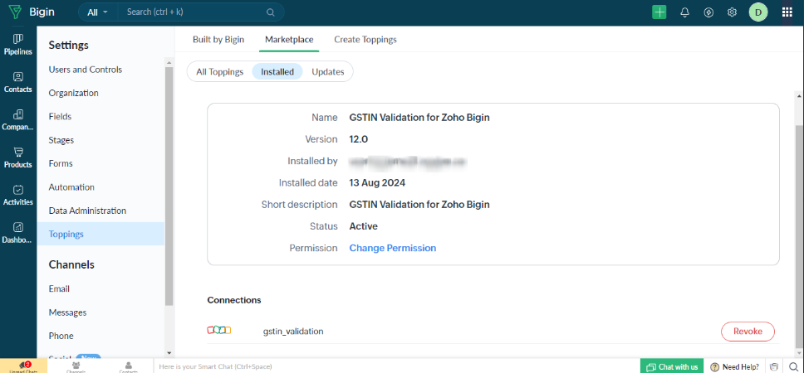Open the apps grid launcher
This screenshot has width=804, height=373.
(787, 12)
